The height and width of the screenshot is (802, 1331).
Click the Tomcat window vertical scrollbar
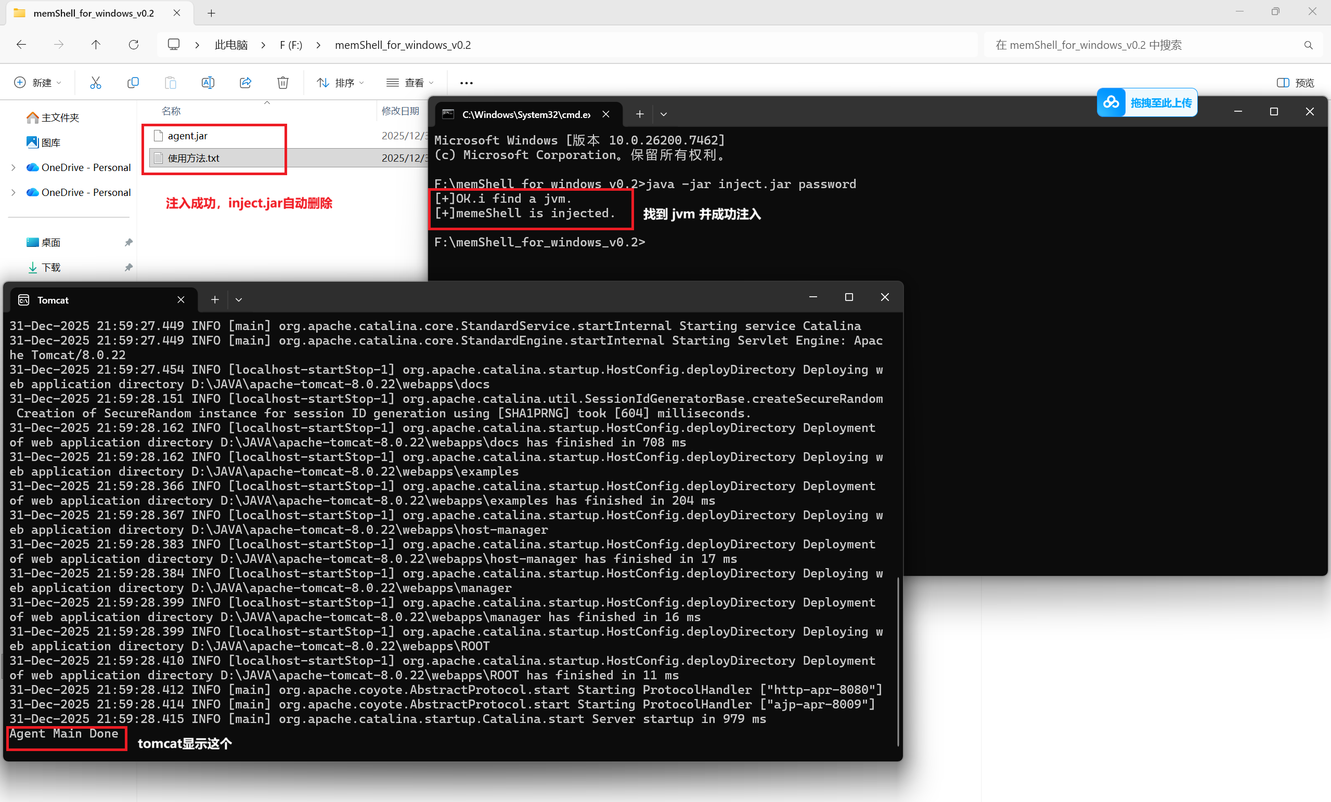tap(898, 661)
